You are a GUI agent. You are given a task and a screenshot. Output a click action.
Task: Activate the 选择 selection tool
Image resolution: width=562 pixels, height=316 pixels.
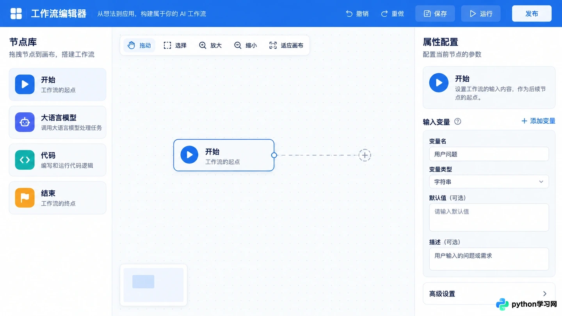pyautogui.click(x=175, y=45)
